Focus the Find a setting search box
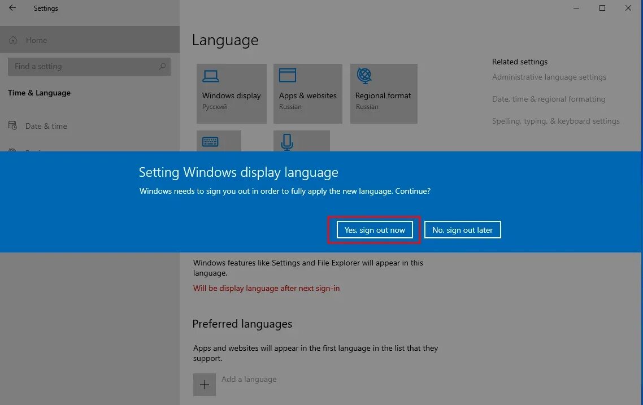The image size is (643, 405). [x=89, y=67]
